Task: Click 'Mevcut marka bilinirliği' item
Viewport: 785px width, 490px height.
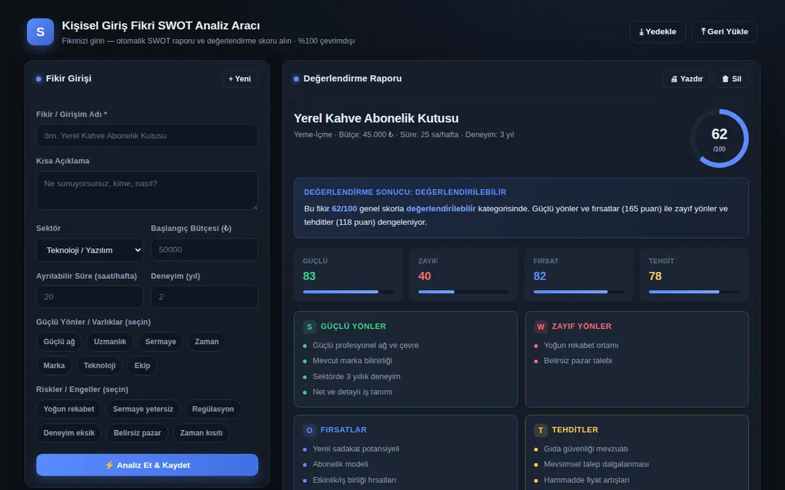Action: pos(353,361)
